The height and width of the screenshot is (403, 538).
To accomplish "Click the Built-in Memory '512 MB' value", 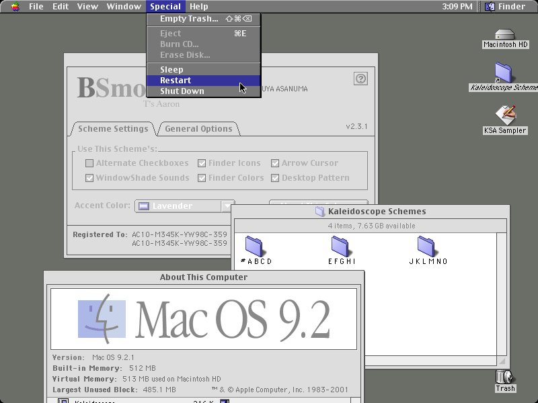I will (x=143, y=368).
